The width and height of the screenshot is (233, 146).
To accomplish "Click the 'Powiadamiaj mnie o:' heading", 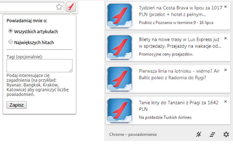I will 27,21.
